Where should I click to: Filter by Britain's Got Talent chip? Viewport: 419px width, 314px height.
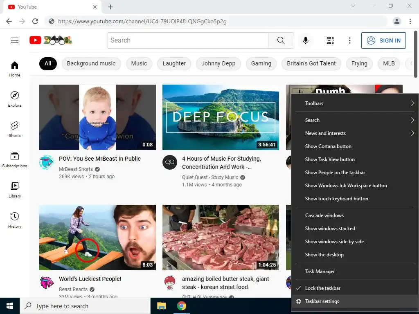(311, 63)
